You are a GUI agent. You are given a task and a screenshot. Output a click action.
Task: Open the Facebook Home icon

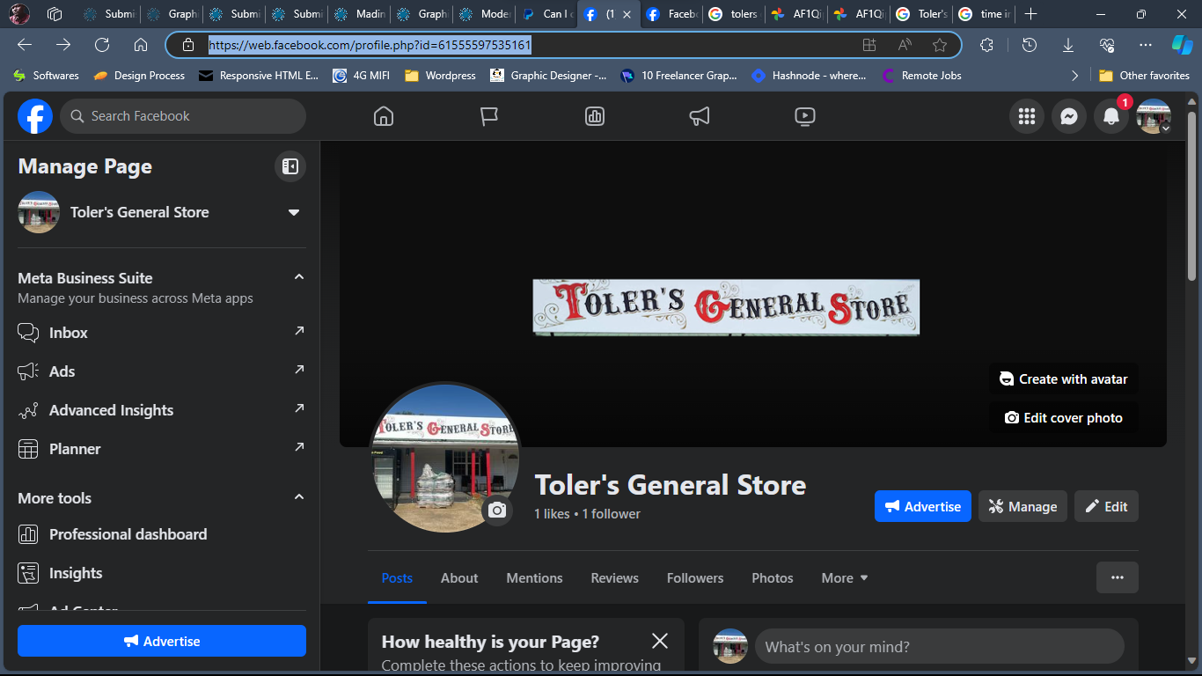coord(384,116)
